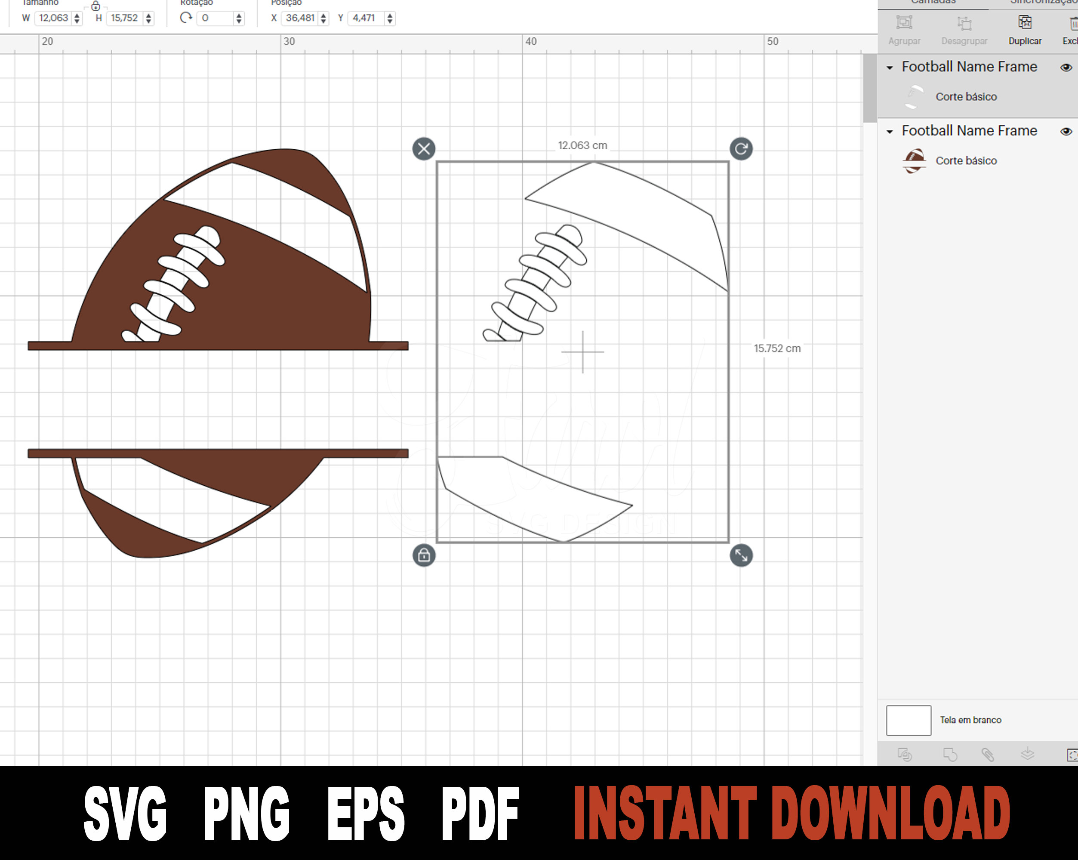This screenshot has width=1078, height=860.
Task: Collapse the second Football Name Frame group
Action: coord(890,132)
